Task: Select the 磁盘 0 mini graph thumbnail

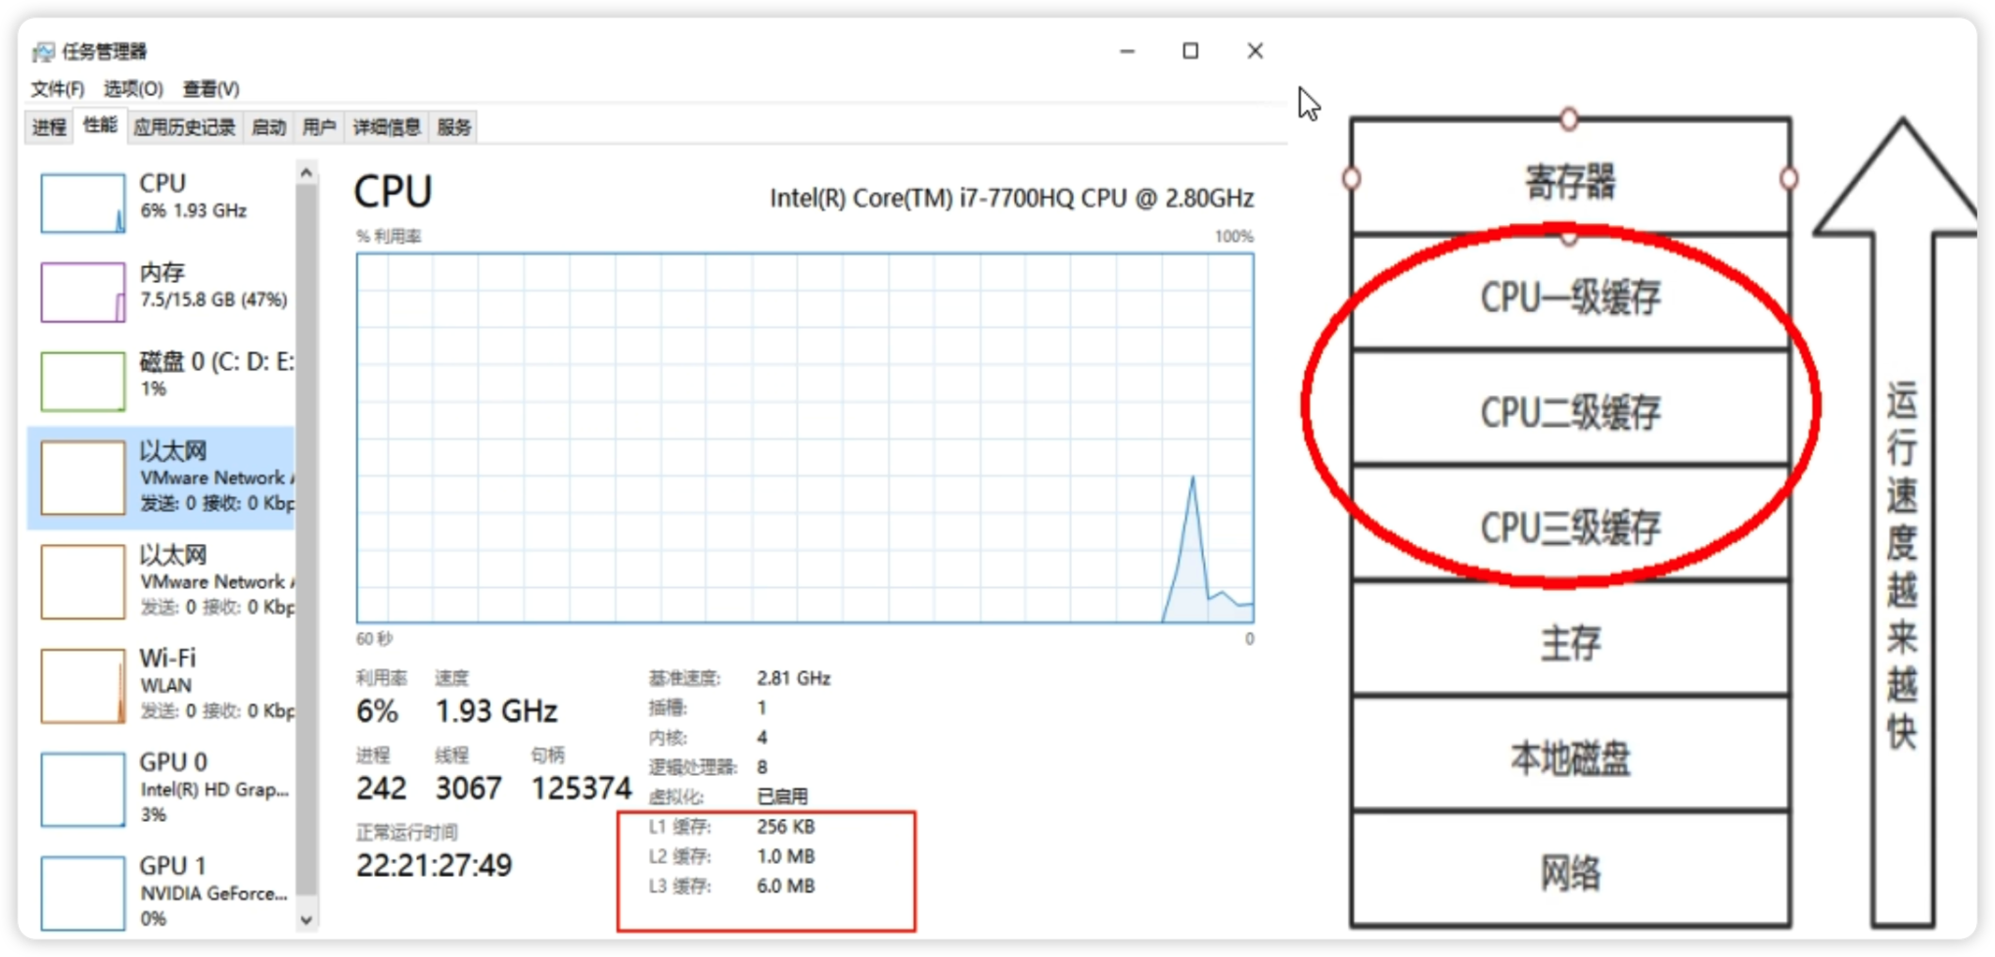Action: point(83,381)
